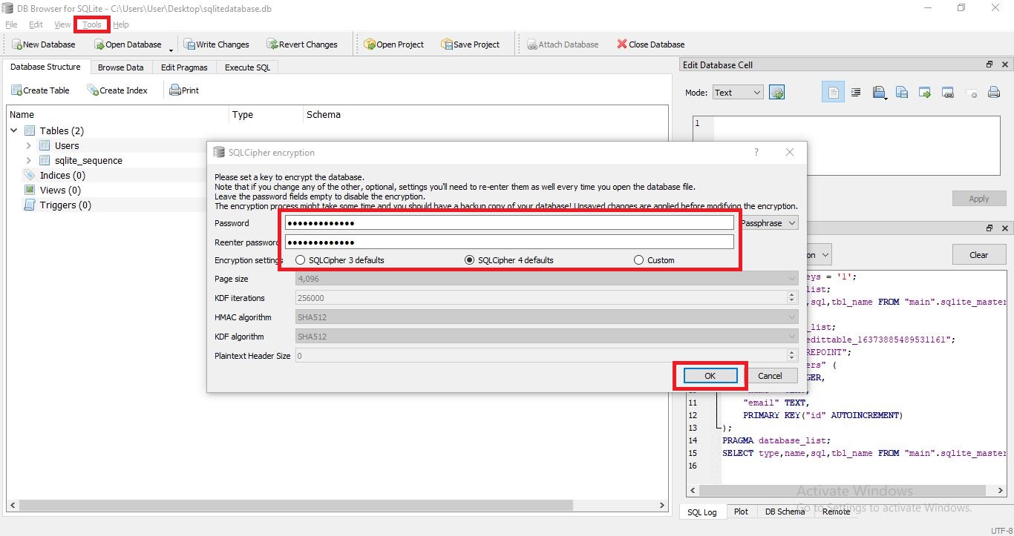The height and width of the screenshot is (536, 1014).
Task: Click the KDF iterations spinner arrows
Action: 792,298
